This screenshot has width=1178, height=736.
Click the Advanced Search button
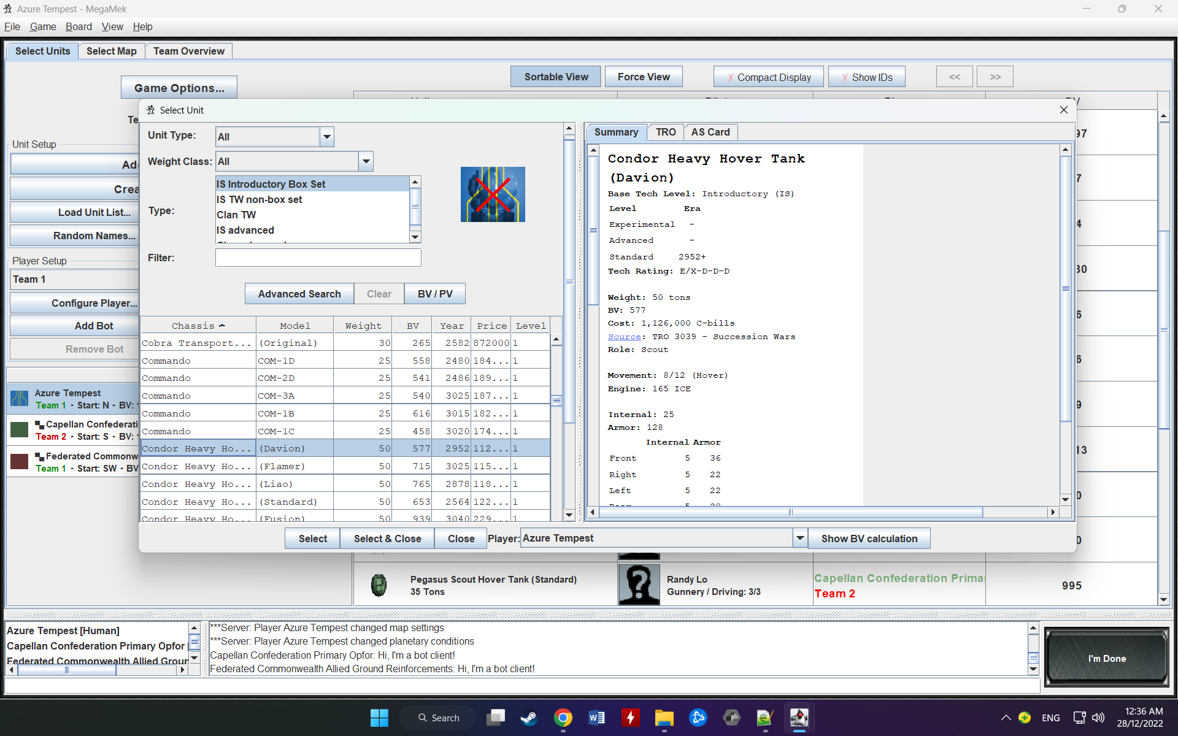pos(299,294)
